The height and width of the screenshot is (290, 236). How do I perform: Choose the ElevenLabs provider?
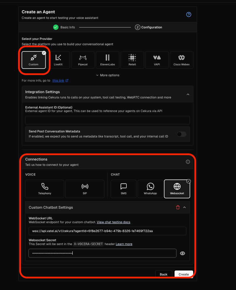[108, 60]
